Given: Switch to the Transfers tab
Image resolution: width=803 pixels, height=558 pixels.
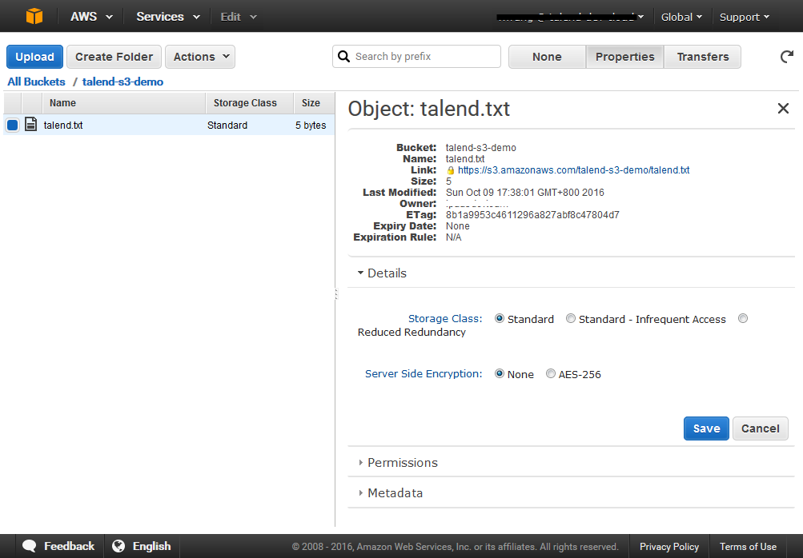Looking at the screenshot, I should (702, 57).
